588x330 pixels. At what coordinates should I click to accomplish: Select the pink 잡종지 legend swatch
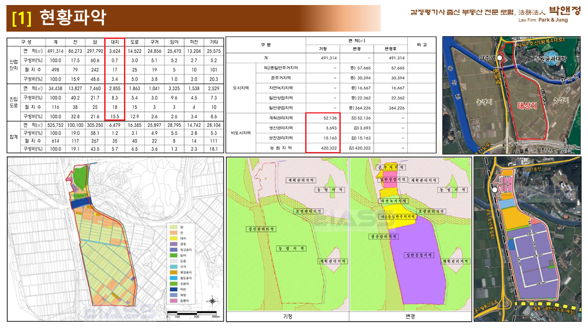coord(173,301)
